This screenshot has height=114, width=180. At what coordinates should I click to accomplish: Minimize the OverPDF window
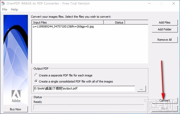pyautogui.click(x=149, y=3)
